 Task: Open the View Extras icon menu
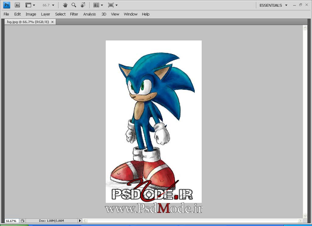point(30,5)
